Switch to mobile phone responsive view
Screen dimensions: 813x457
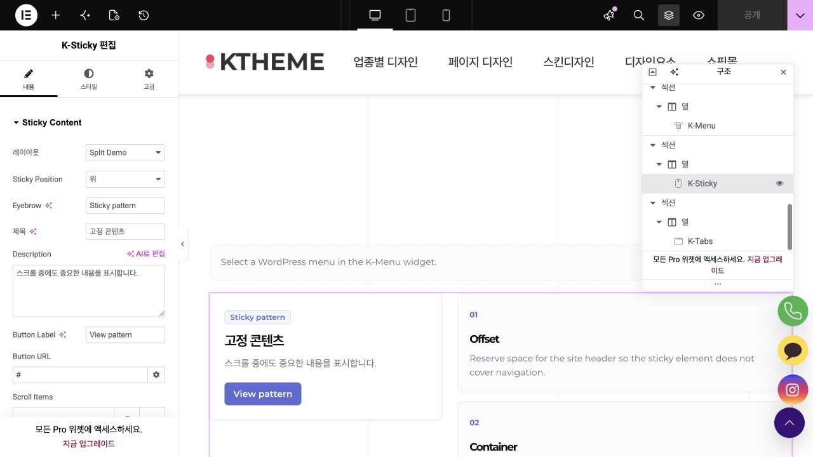(x=446, y=15)
